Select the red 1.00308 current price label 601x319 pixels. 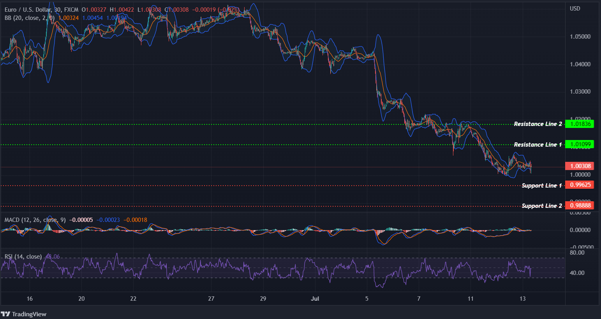(580, 166)
